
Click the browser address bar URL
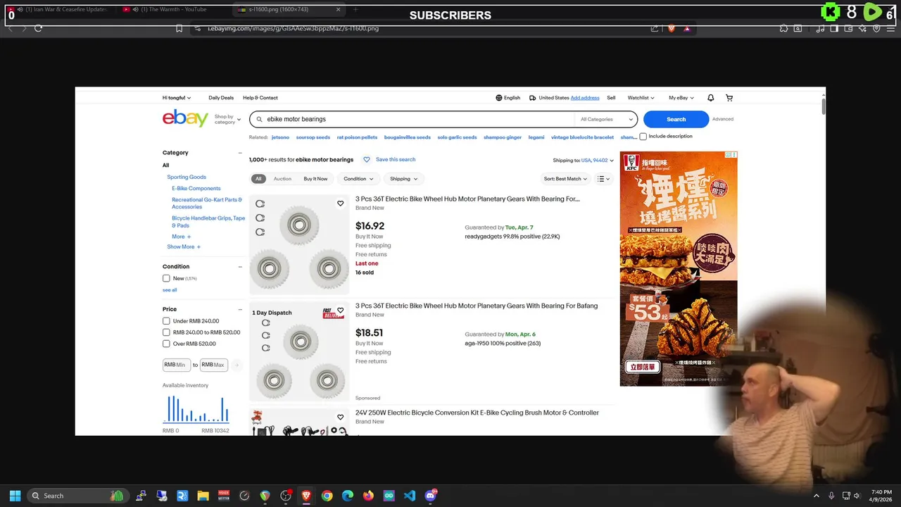coord(293,28)
